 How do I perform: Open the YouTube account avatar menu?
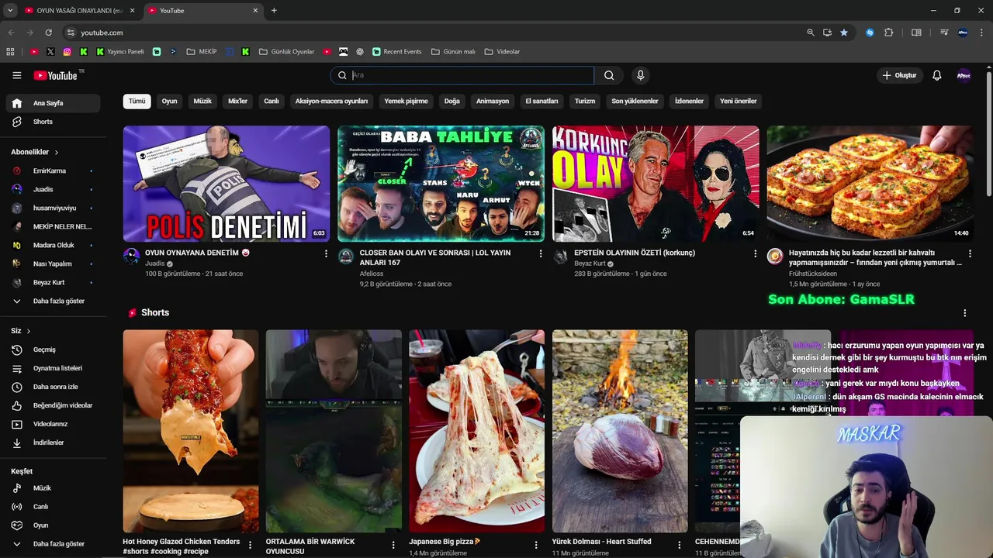coord(964,75)
